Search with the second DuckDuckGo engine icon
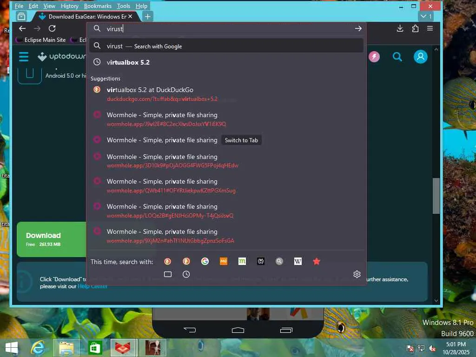Screen dimensions: 476x357 coord(186,261)
